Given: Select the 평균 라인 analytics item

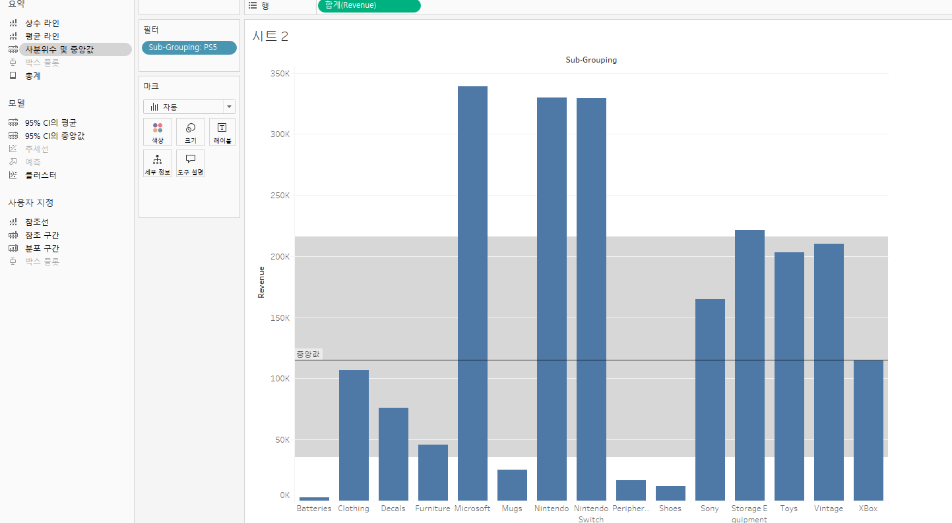Looking at the screenshot, I should (42, 36).
